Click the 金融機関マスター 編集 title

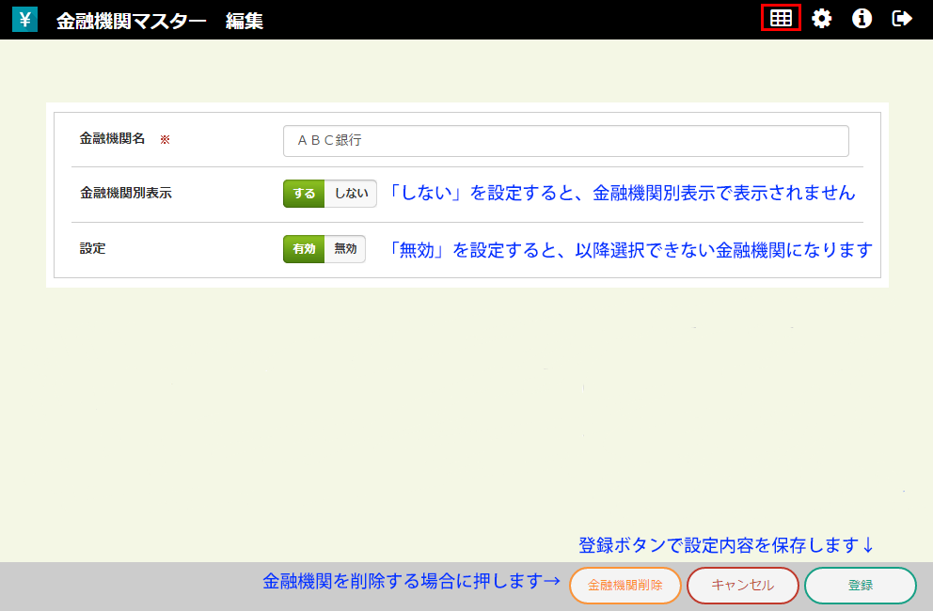(160, 21)
